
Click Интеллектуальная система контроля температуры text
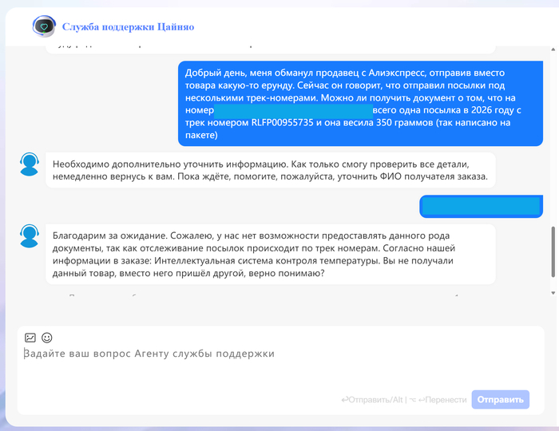pos(269,260)
